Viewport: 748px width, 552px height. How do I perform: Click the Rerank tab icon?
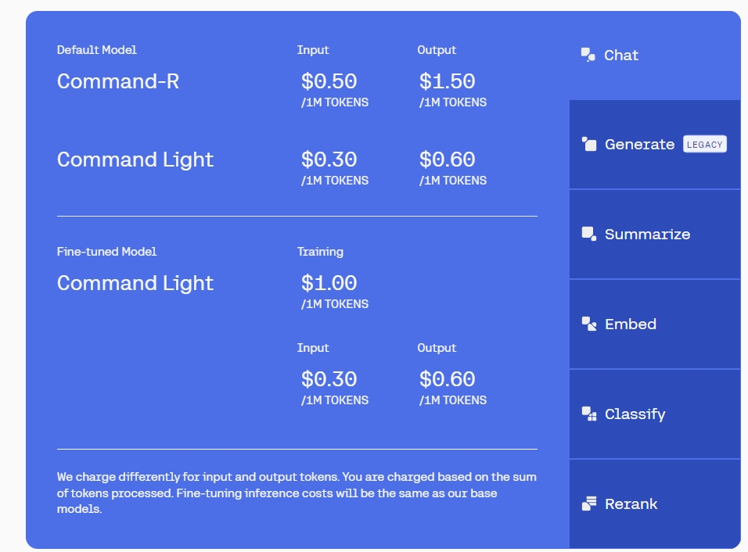coord(589,504)
